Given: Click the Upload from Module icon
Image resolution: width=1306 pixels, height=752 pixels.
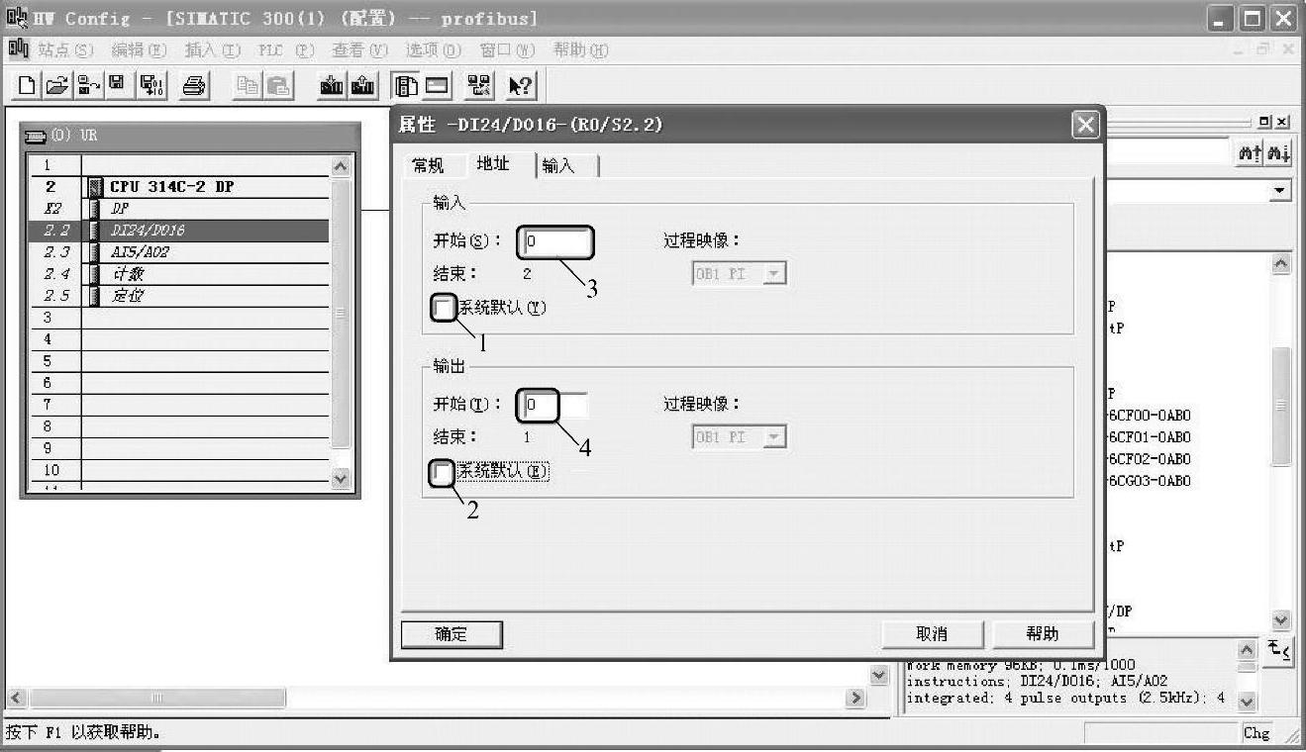Looking at the screenshot, I should point(362,87).
